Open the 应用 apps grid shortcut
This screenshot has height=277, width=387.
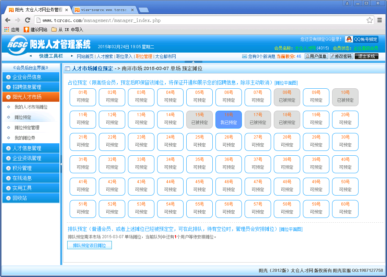pos(12,30)
